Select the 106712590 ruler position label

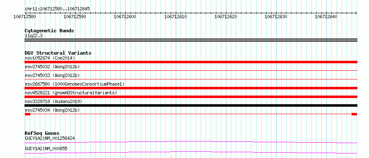tap(75, 17)
